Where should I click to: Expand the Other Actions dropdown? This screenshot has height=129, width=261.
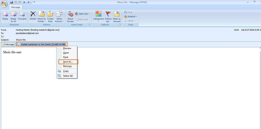59,16
